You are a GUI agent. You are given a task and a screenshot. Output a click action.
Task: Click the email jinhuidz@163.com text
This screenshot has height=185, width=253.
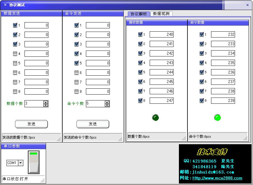click(x=213, y=172)
